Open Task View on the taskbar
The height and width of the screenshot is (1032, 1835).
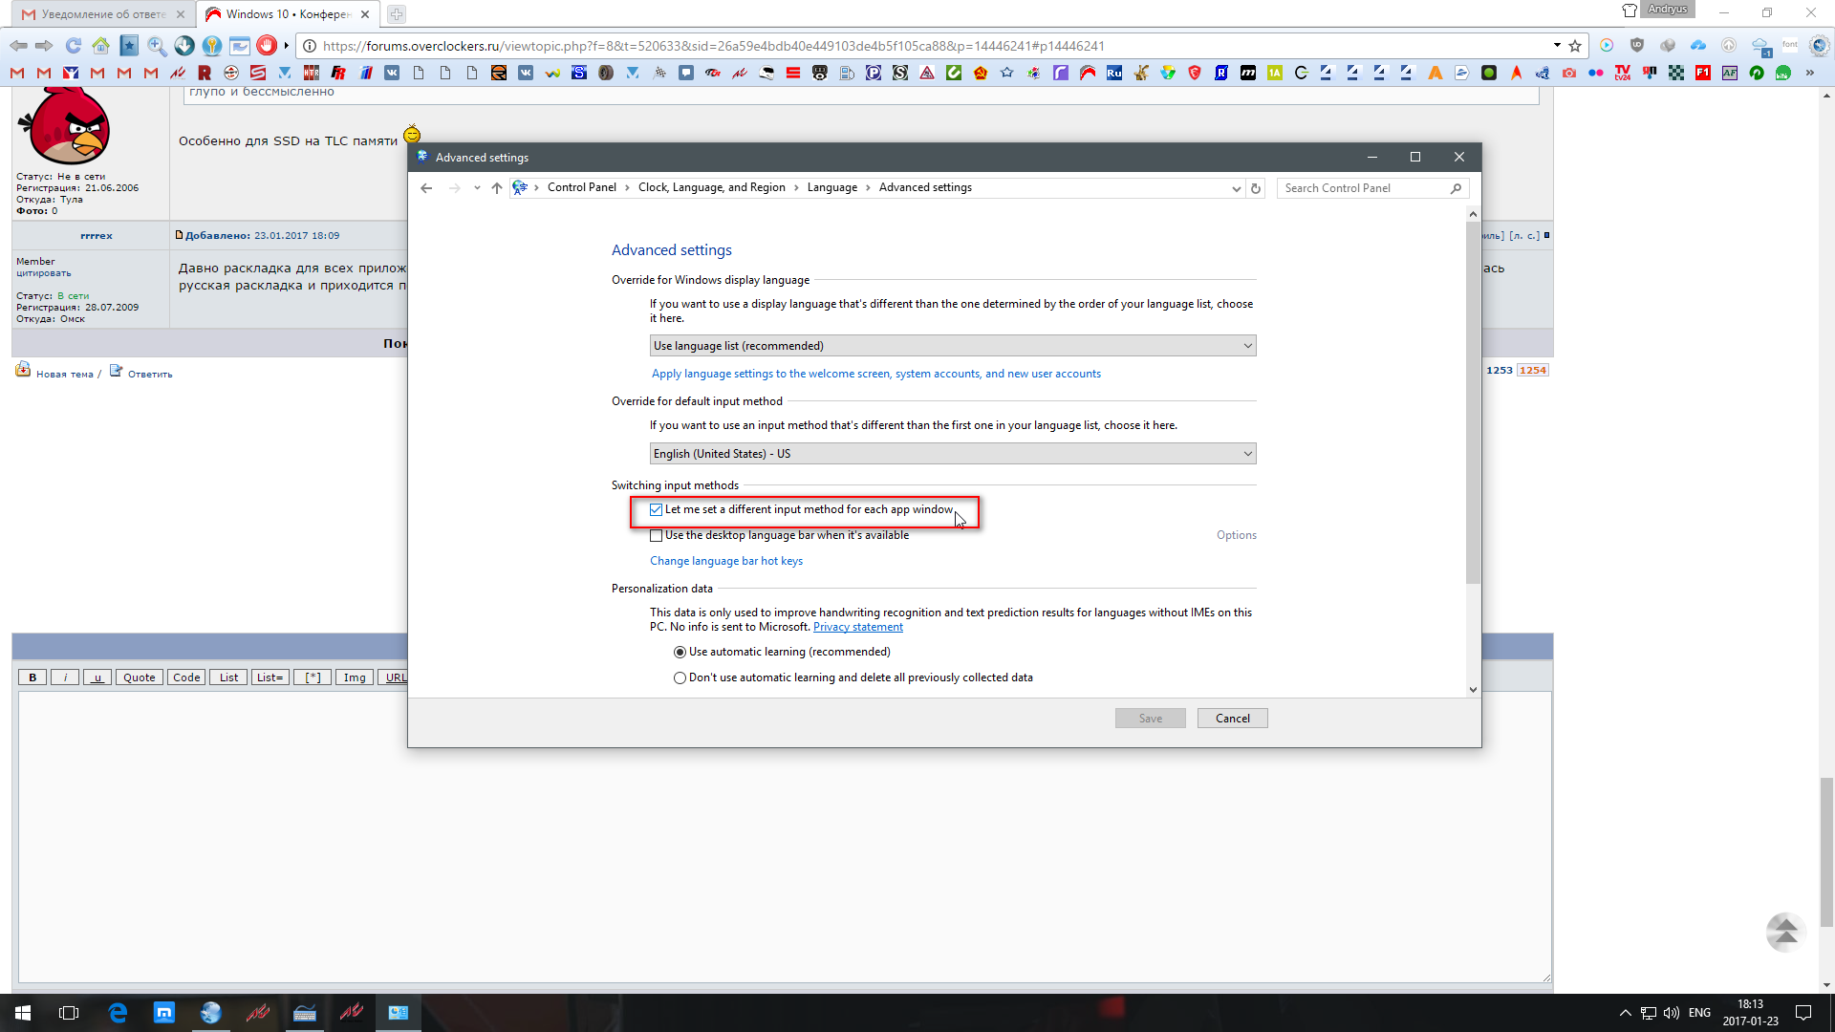[69, 1013]
